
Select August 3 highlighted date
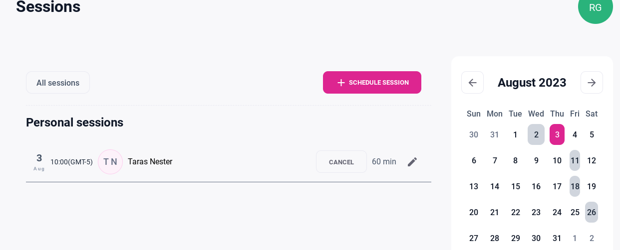tap(557, 134)
